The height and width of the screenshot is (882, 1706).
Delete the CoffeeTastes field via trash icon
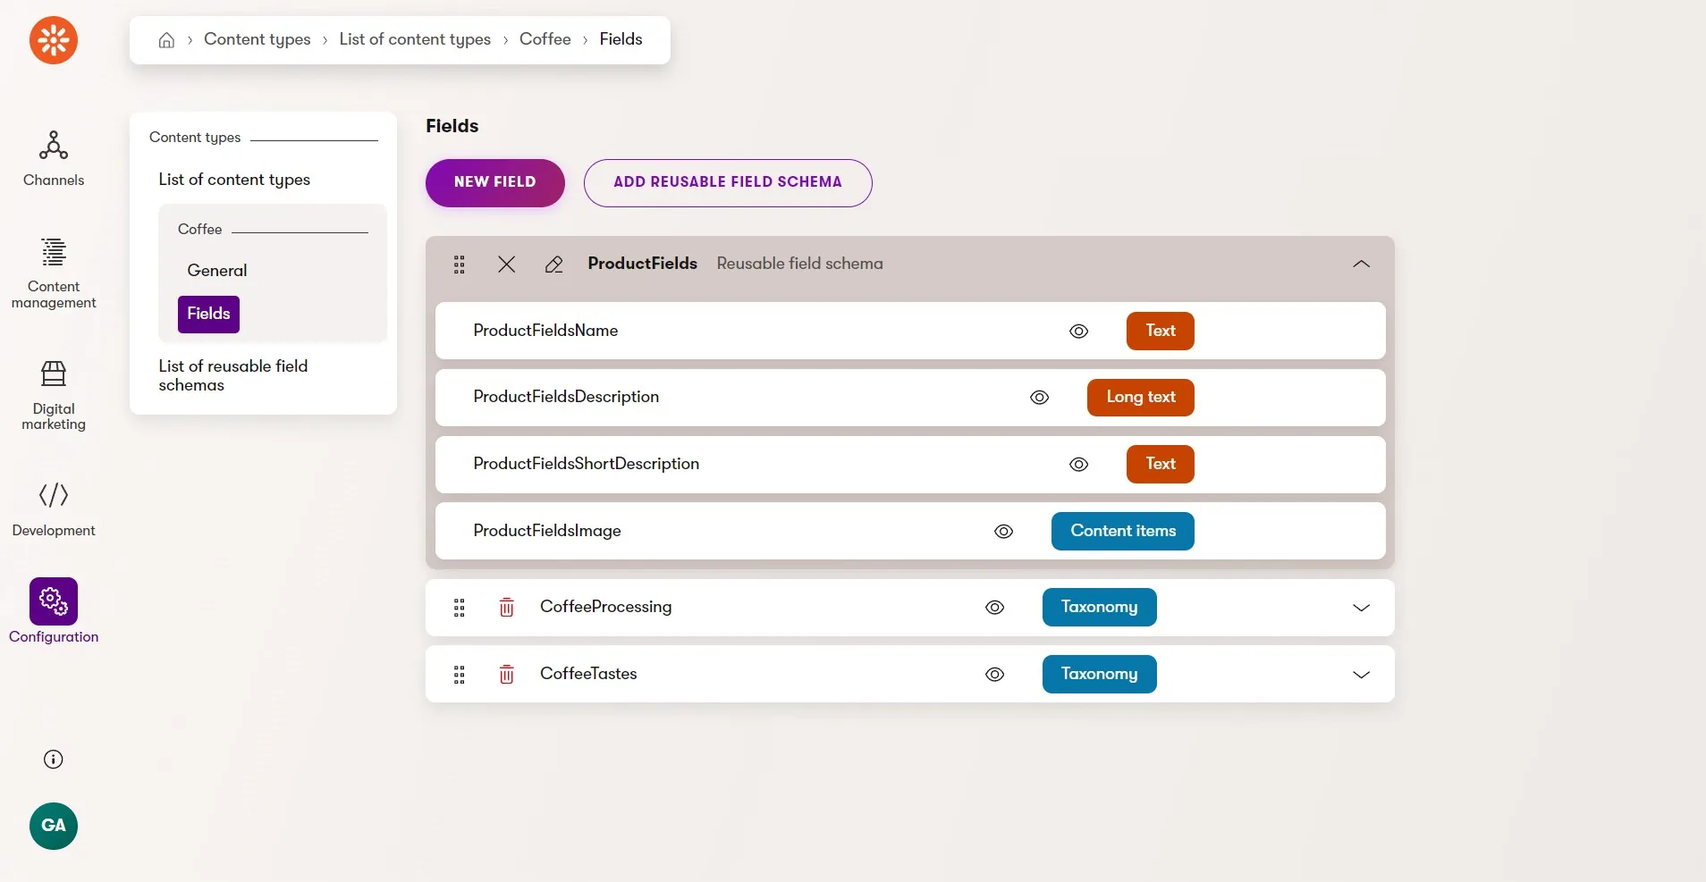pyautogui.click(x=506, y=675)
